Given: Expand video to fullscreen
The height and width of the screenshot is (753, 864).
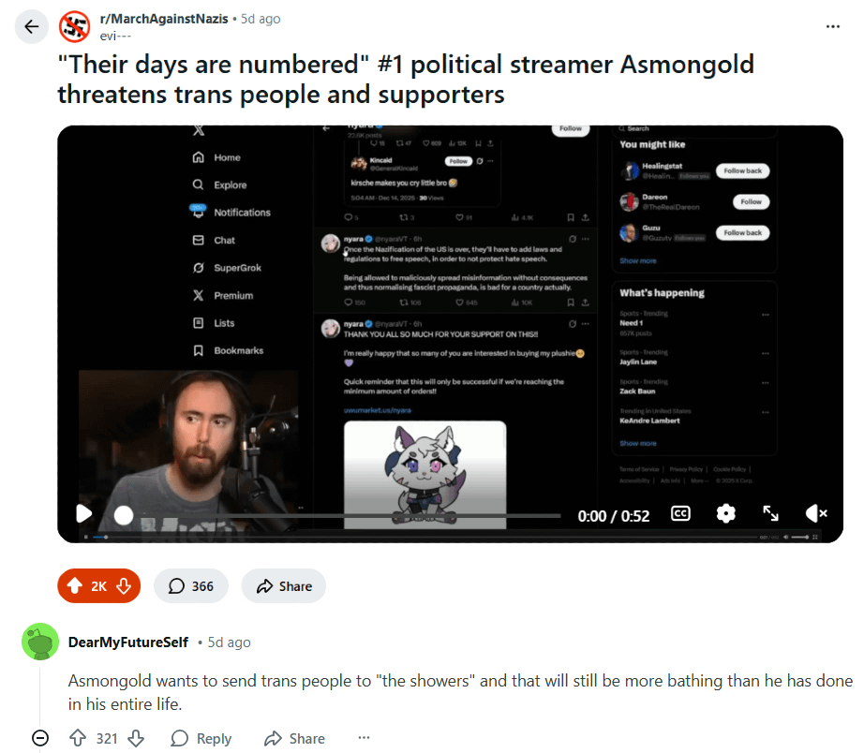Looking at the screenshot, I should tap(770, 514).
